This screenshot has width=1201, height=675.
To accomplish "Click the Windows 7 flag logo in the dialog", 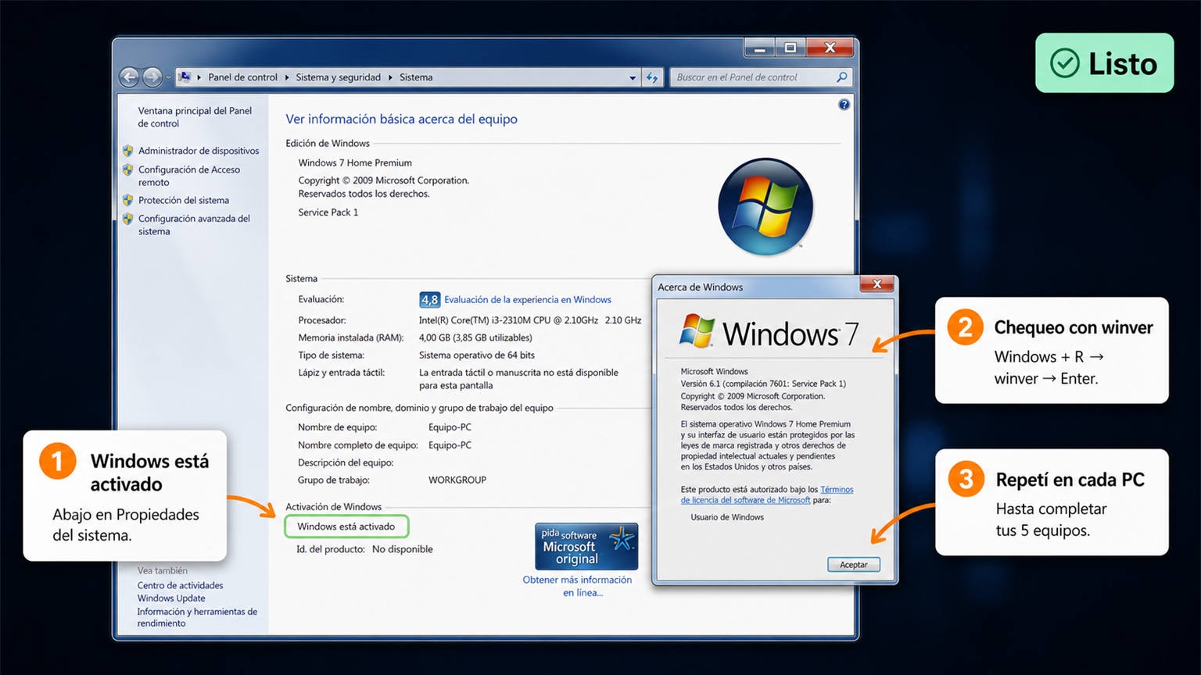I will (x=697, y=330).
